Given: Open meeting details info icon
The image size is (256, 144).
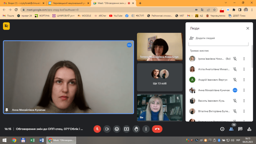Looking at the screenshot, I should pos(222,129).
